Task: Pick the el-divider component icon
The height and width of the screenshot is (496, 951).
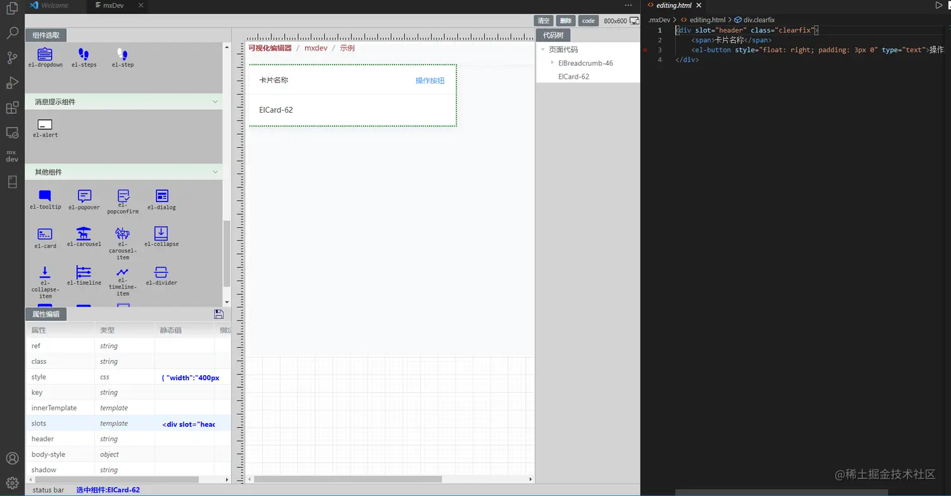Action: [161, 273]
